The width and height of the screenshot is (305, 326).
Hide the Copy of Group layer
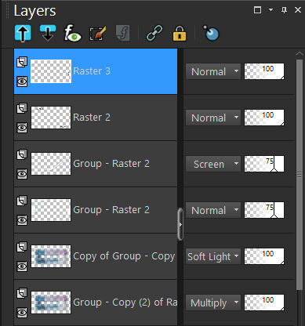point(22,266)
